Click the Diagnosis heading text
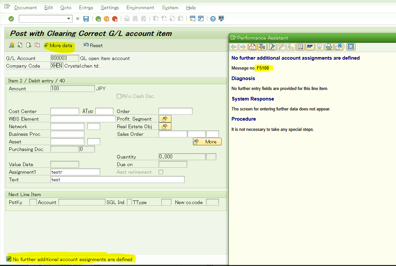Screen dimensions: 396x266 243,78
